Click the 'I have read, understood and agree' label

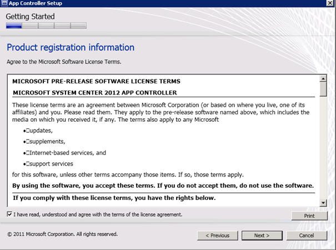98,214
